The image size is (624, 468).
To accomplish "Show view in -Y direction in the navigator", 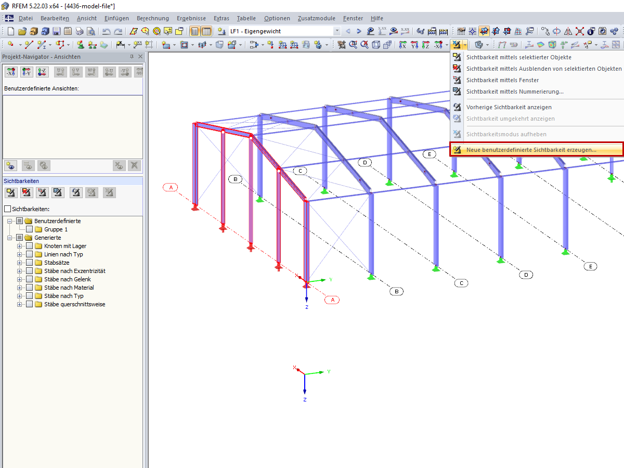I will pos(27,72).
